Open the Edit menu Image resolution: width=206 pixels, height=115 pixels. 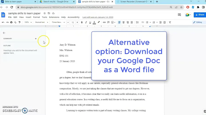pos(15,17)
